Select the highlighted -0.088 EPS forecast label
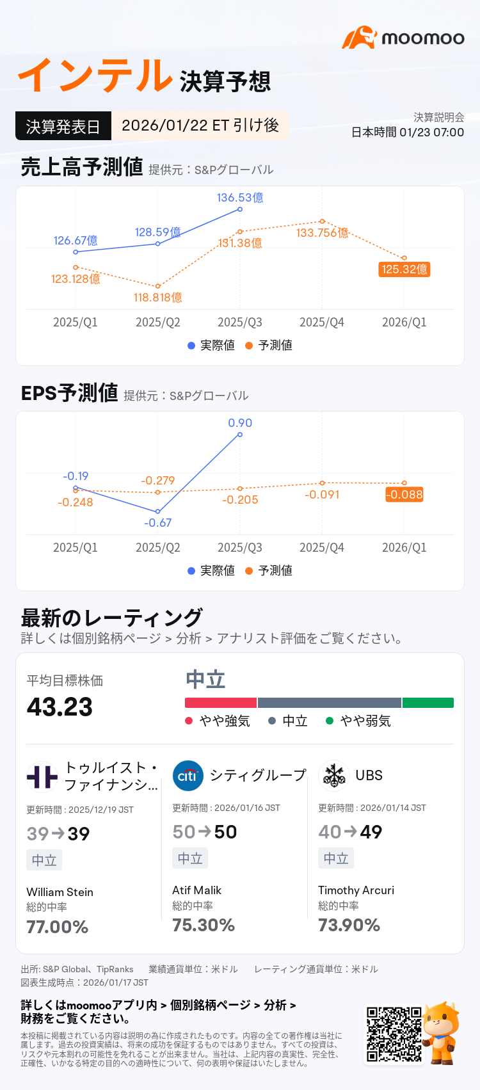 pyautogui.click(x=404, y=495)
